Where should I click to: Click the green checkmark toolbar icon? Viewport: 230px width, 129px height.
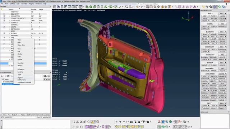pos(116,7)
